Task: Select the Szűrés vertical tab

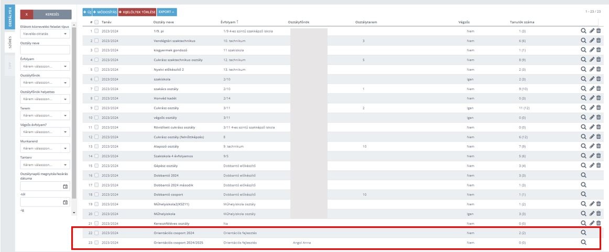Action: [x=10, y=43]
